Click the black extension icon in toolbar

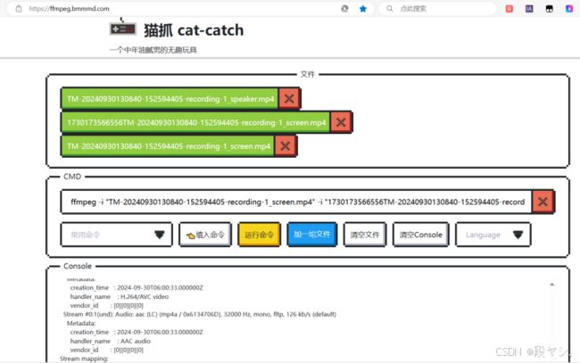point(550,9)
